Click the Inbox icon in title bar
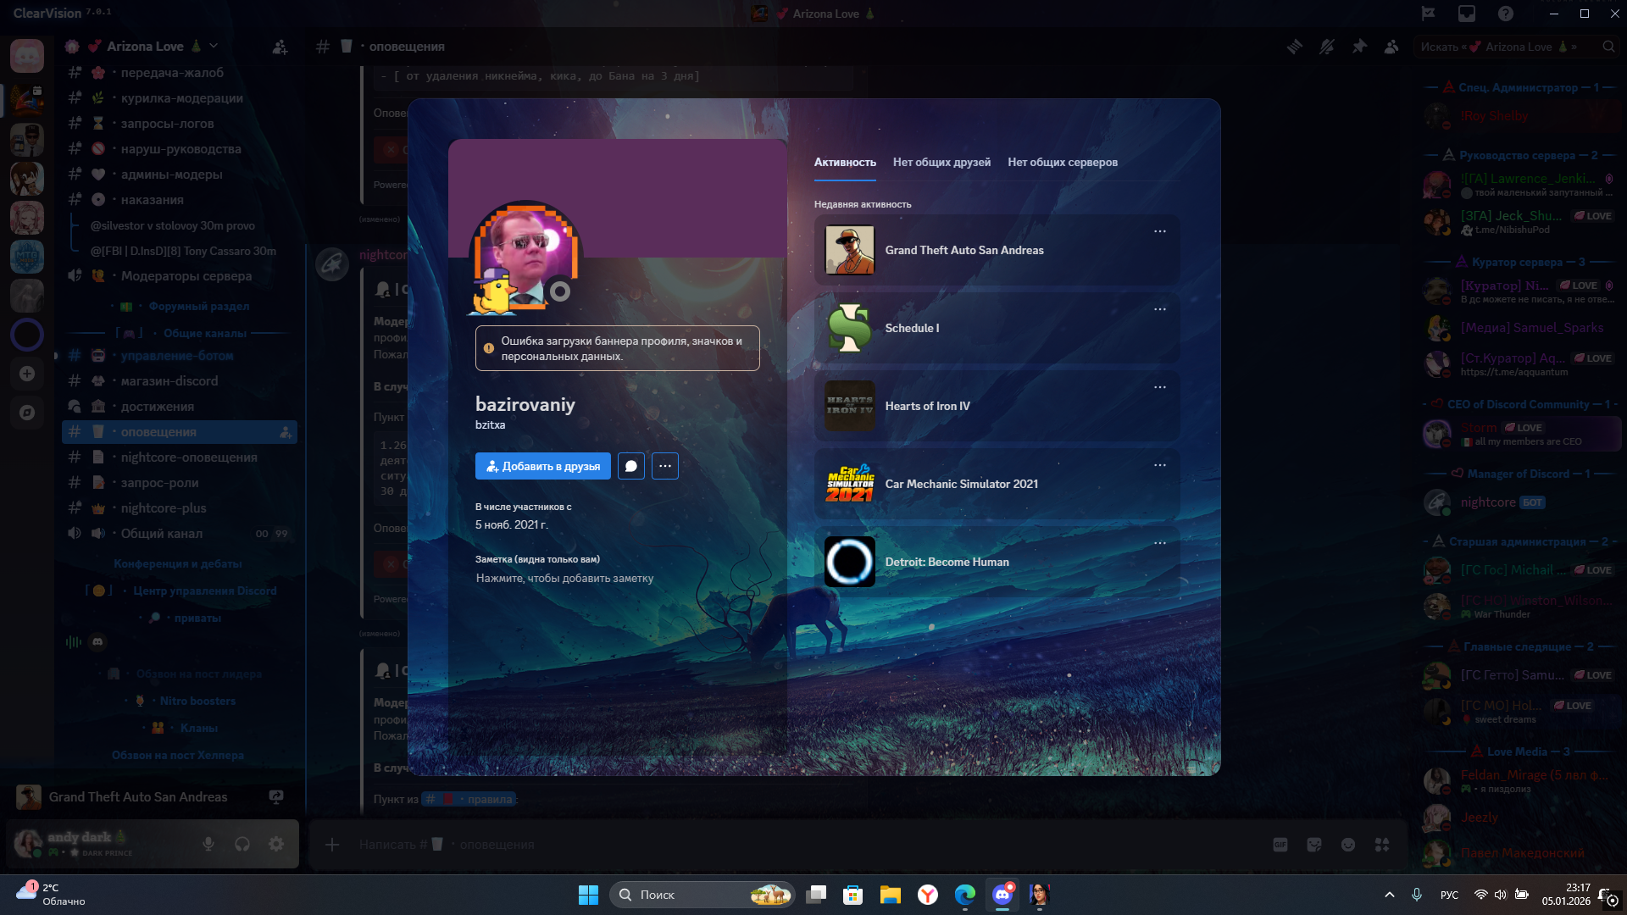Screen dimensions: 1627x915 click(1467, 14)
